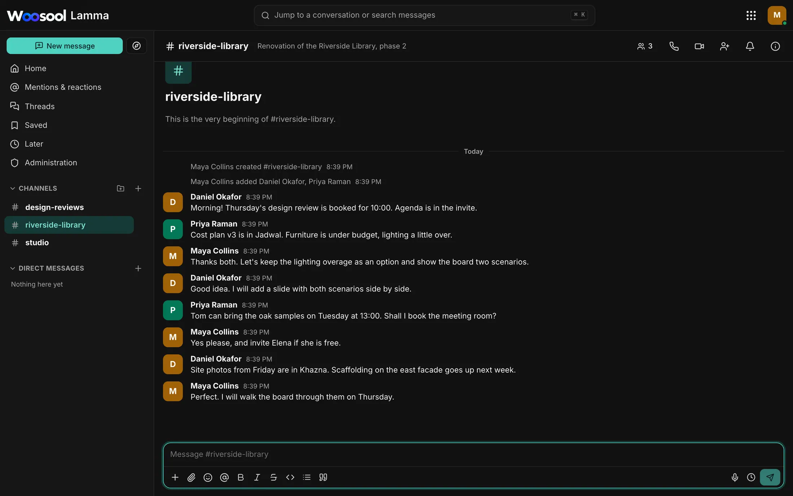793x496 pixels.
Task: Send the message with paper plane button
Action: (770, 477)
